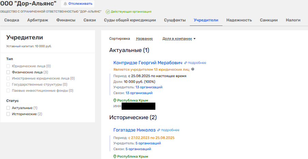The height and width of the screenshot is (159, 308).
Task: Open Контридзе Георгий Мерабович profile link
Action: [x=148, y=63]
